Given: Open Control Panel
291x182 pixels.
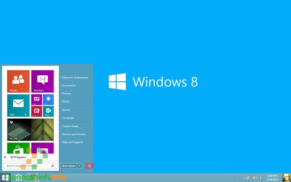Looking at the screenshot, I should 70,126.
